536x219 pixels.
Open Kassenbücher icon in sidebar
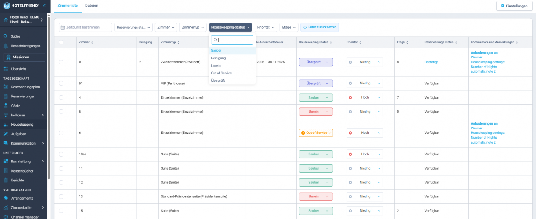tap(6, 171)
